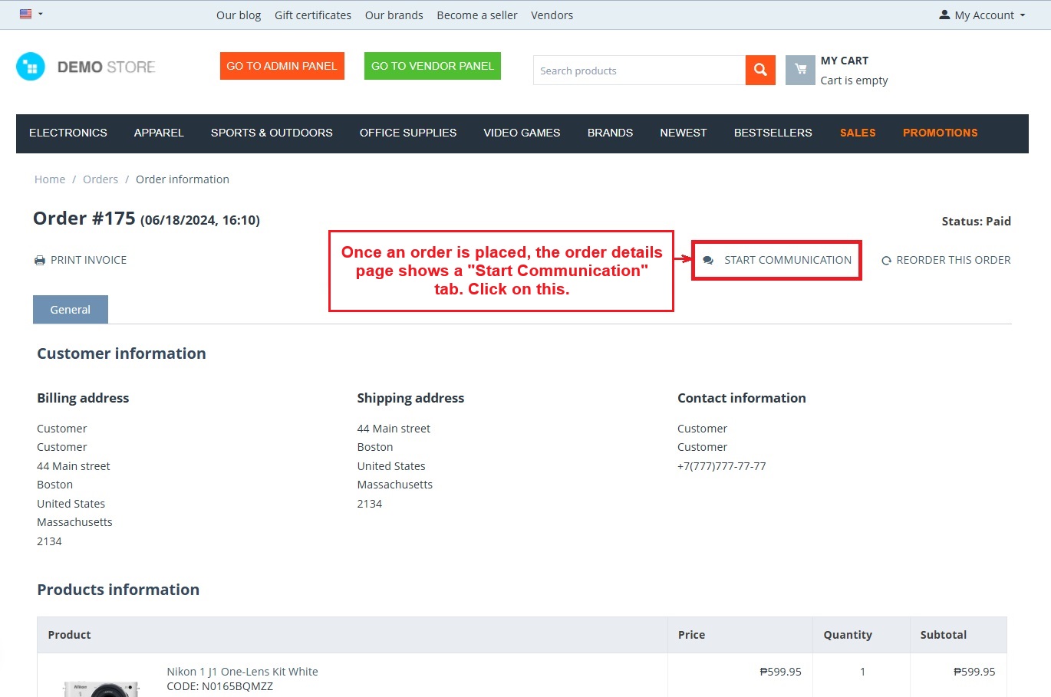Open the Electronics category menu

(x=68, y=133)
